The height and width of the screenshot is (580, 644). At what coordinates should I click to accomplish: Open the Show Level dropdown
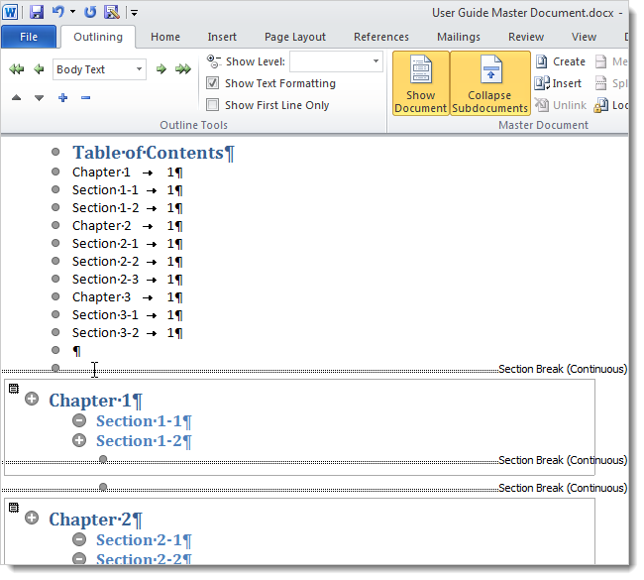point(376,61)
